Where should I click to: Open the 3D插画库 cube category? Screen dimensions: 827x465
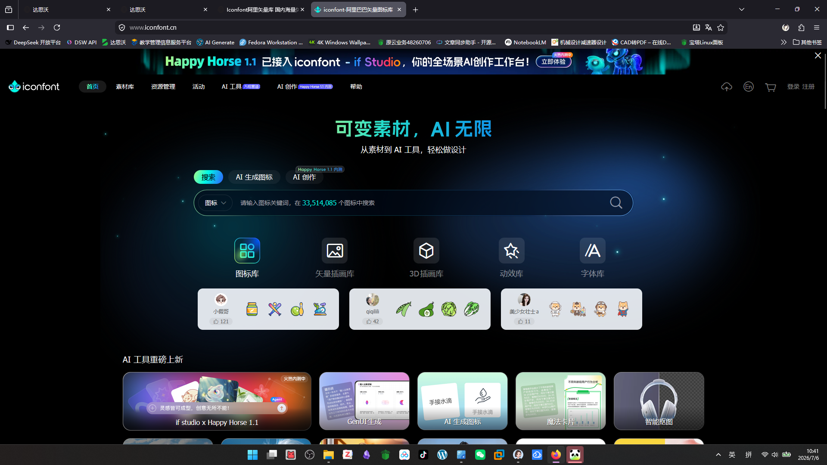426,258
